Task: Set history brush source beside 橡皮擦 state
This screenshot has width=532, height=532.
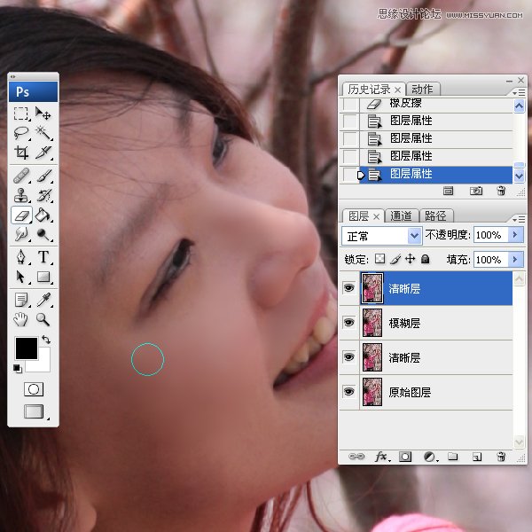Action: (x=349, y=104)
